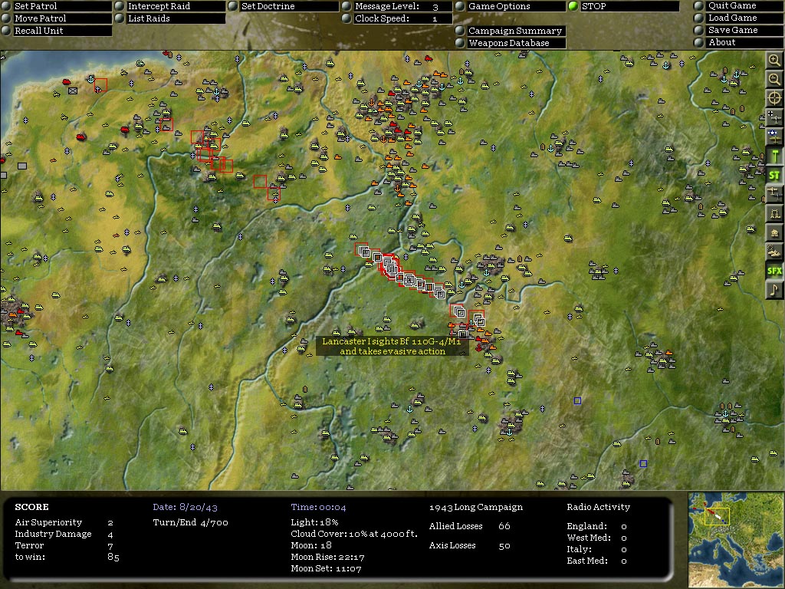This screenshot has height=589, width=785.
Task: Click the Italy radio activity row
Action: (596, 549)
